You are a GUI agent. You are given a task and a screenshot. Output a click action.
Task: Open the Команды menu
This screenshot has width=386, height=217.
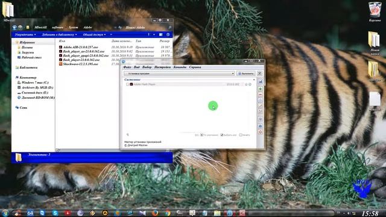[x=180, y=67]
